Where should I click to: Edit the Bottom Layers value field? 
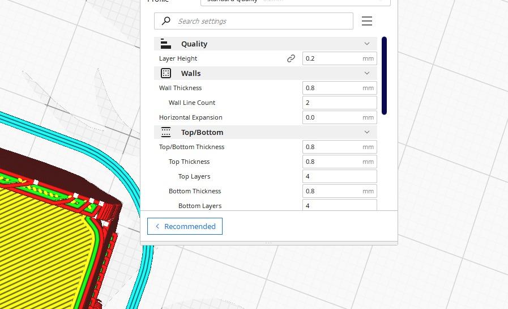coord(340,205)
